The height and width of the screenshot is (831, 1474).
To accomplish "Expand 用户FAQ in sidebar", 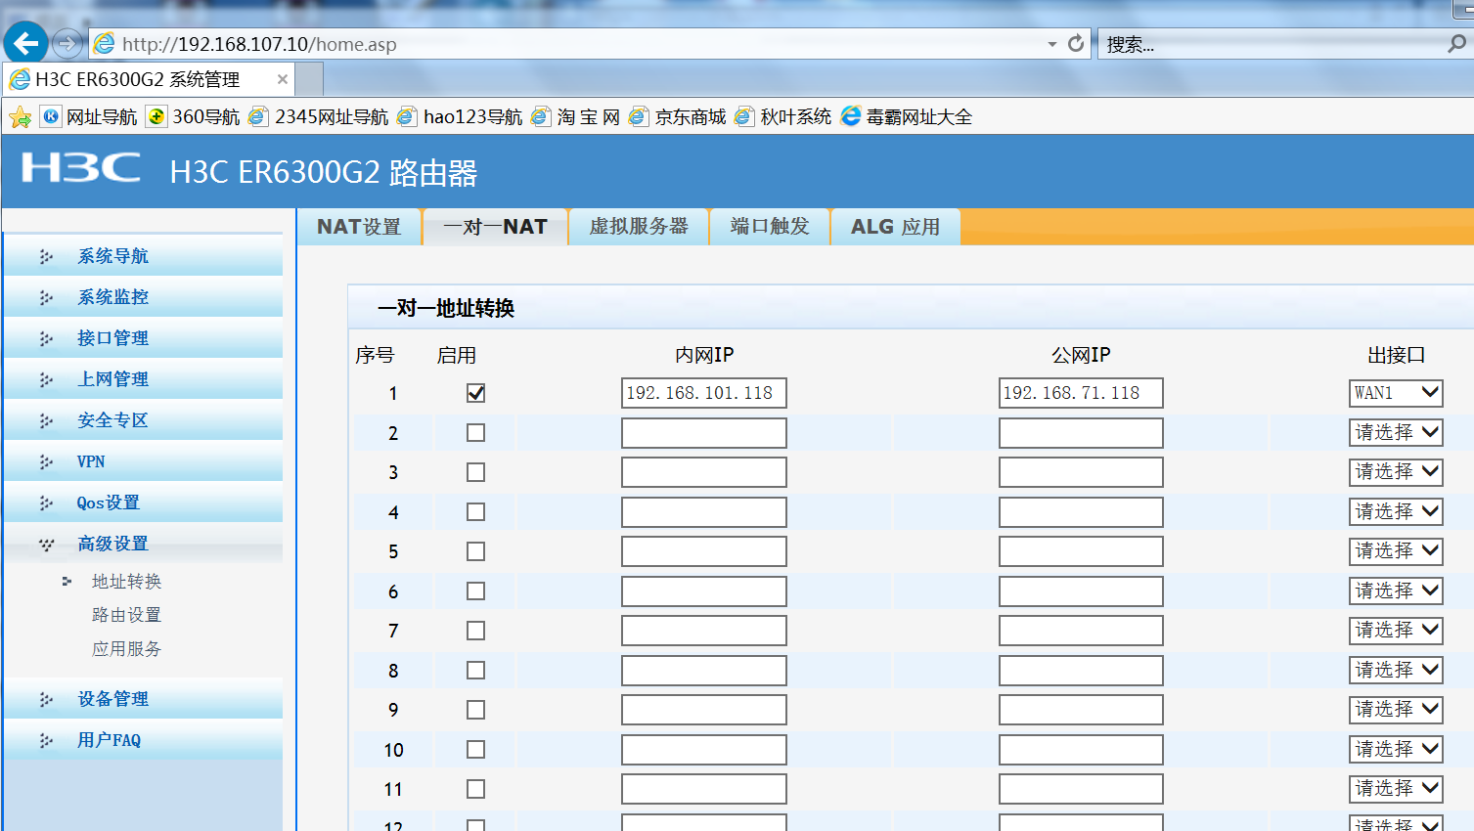I will point(143,740).
